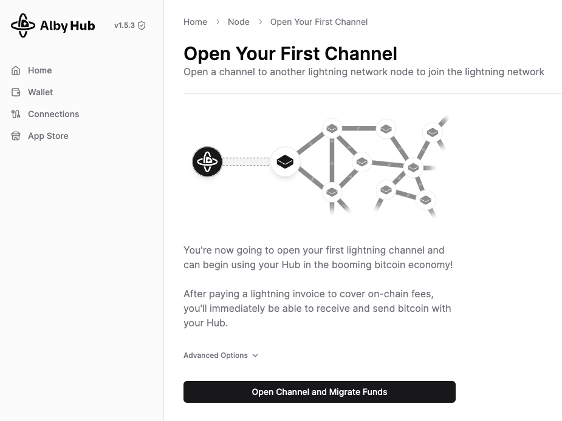Image resolution: width=562 pixels, height=421 pixels.
Task: Click the Wallet icon in sidebar
Action: pos(16,92)
